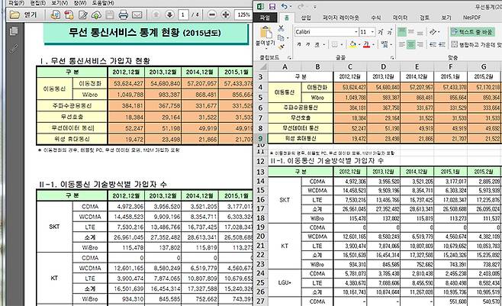Click the Excel save icon in the quick access toolbar

click(272, 6)
